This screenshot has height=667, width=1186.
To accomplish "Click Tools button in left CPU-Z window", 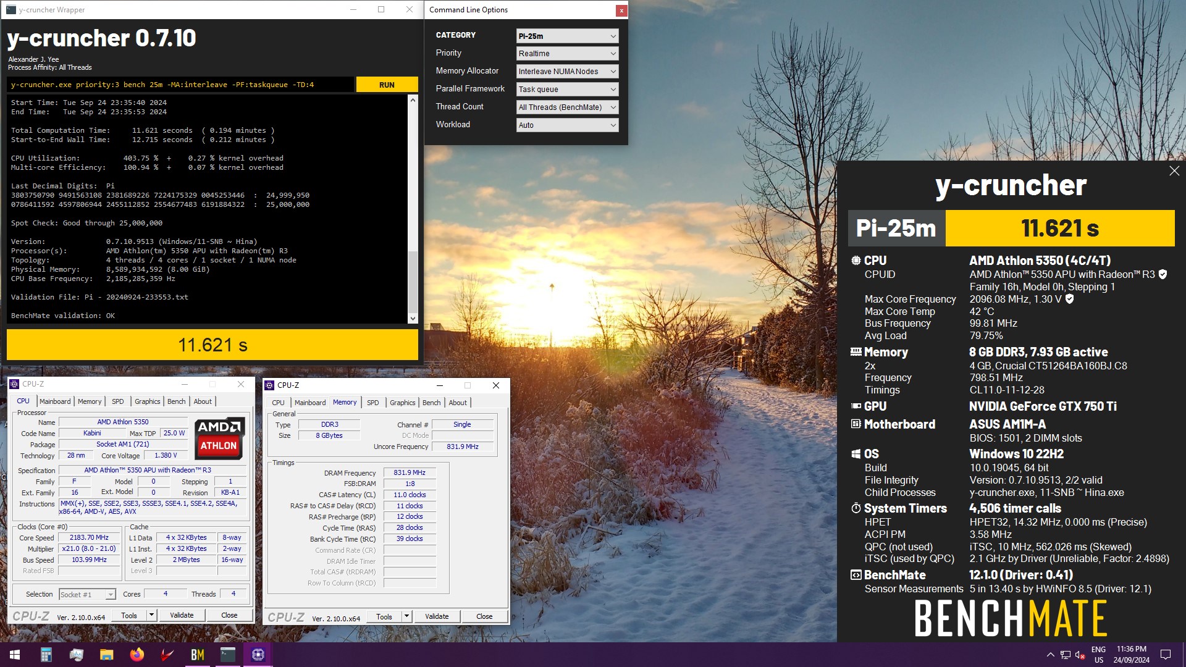I will (x=129, y=616).
